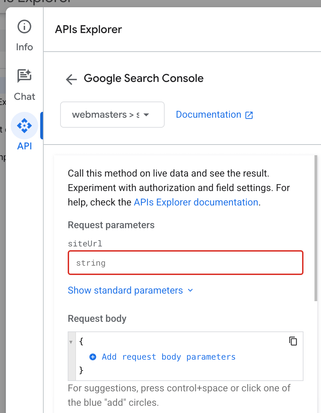The image size is (321, 413).
Task: Click the blue plus icon in the request body
Action: [x=93, y=357]
